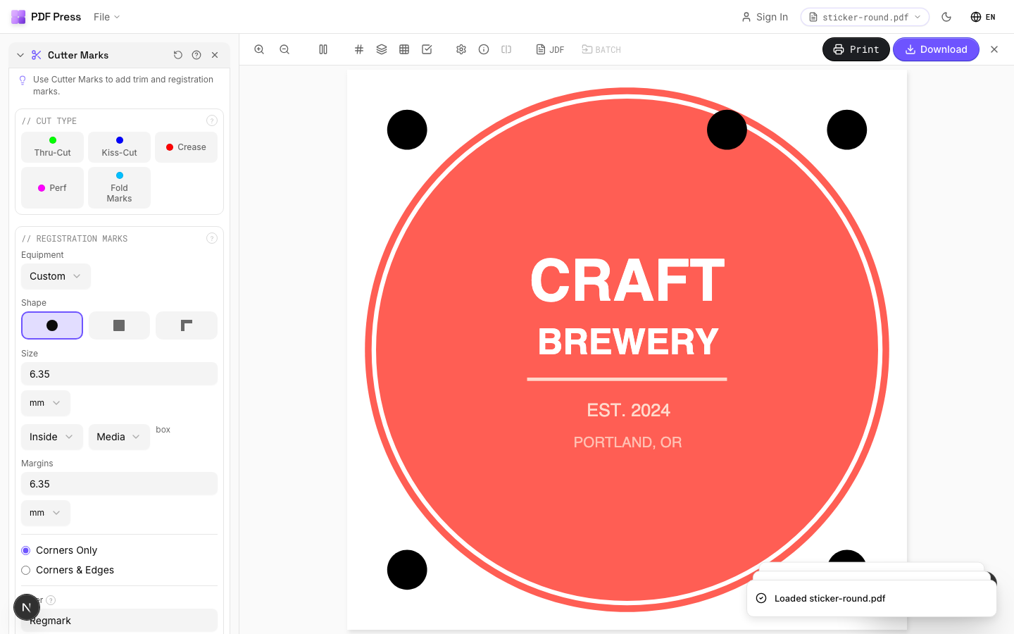Select Fold Marks cut type
1014x634 pixels.
click(119, 187)
